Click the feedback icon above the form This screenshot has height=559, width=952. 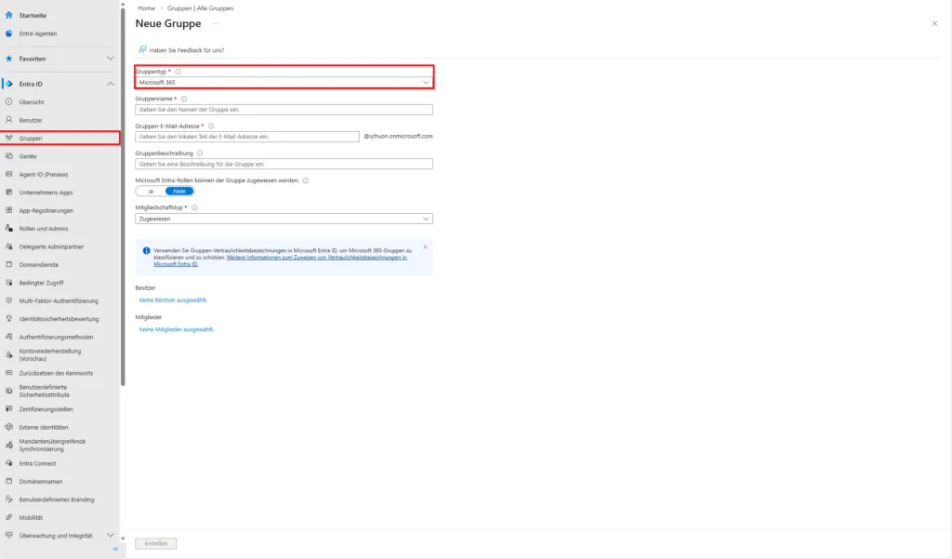pos(142,49)
